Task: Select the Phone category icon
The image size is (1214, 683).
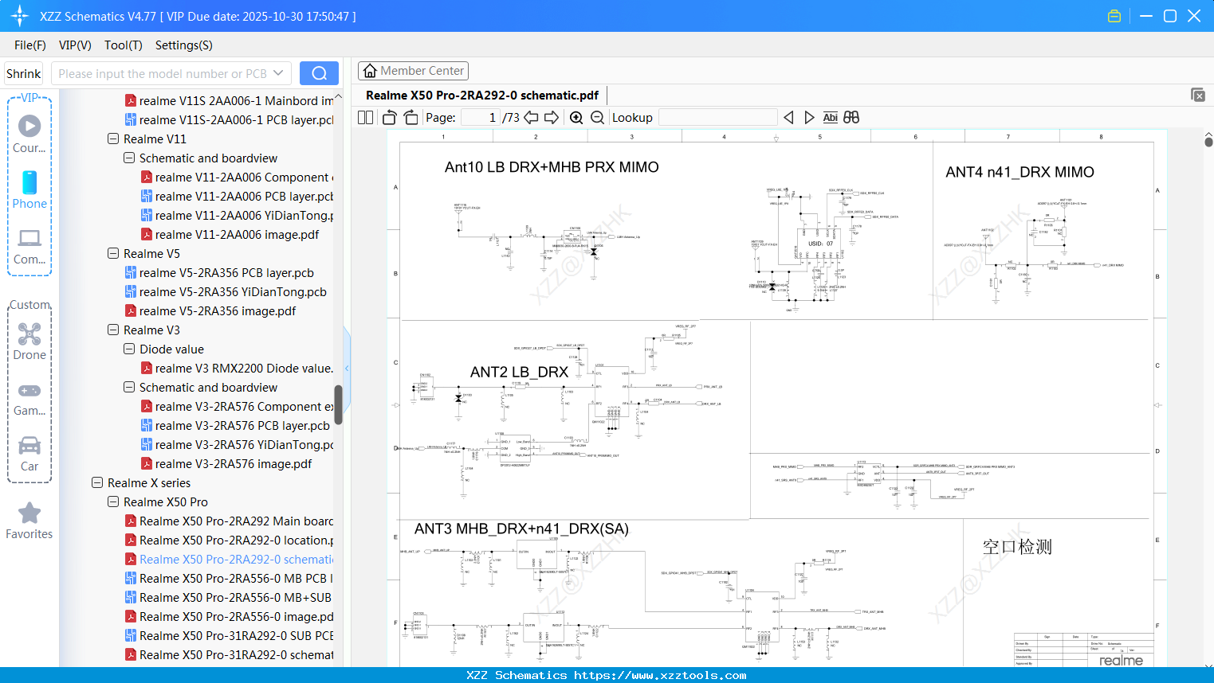Action: coord(29,190)
